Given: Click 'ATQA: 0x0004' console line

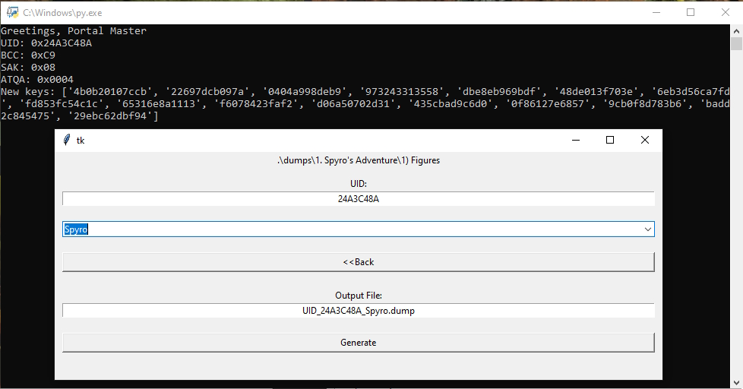Looking at the screenshot, I should (x=37, y=80).
